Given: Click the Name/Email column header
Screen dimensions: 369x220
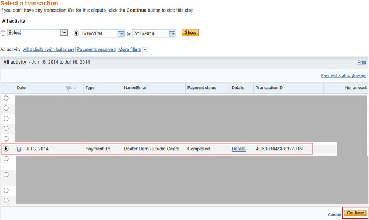Looking at the screenshot, I should coord(135,88).
